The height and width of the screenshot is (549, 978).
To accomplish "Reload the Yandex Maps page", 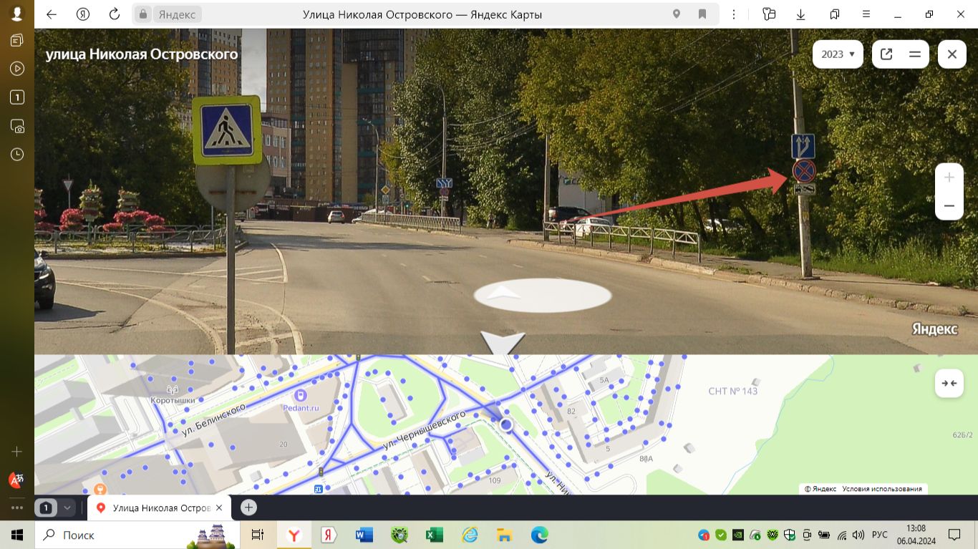I will pyautogui.click(x=115, y=14).
